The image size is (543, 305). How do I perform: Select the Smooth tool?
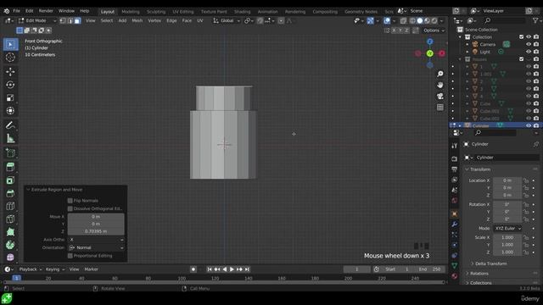10,258
